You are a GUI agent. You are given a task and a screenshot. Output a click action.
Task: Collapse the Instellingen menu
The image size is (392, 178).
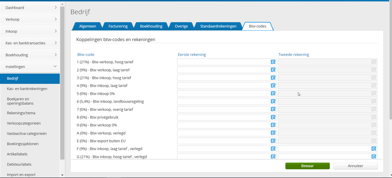coord(30,66)
